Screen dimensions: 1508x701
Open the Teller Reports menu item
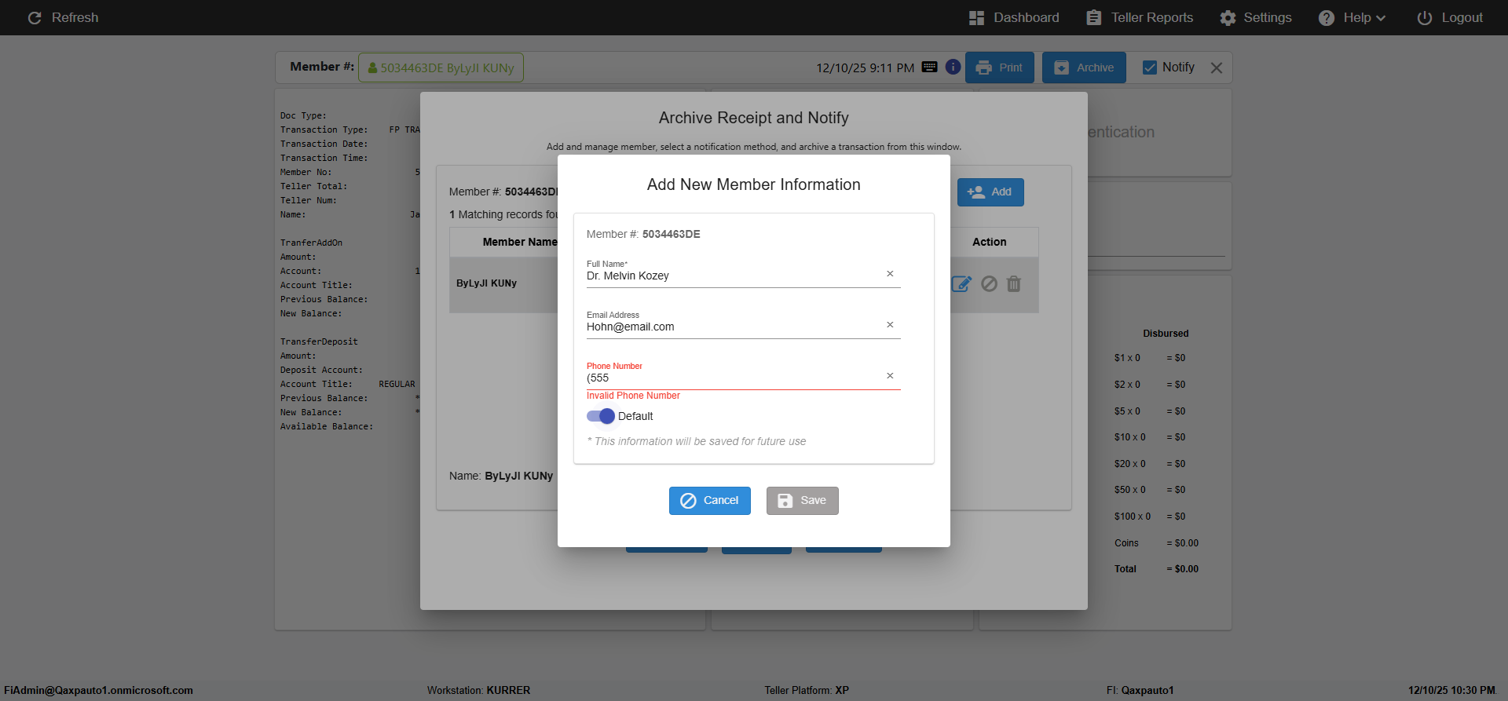coord(1140,17)
